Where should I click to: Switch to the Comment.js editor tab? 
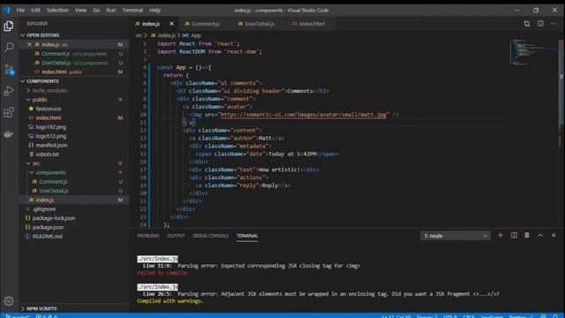click(205, 24)
